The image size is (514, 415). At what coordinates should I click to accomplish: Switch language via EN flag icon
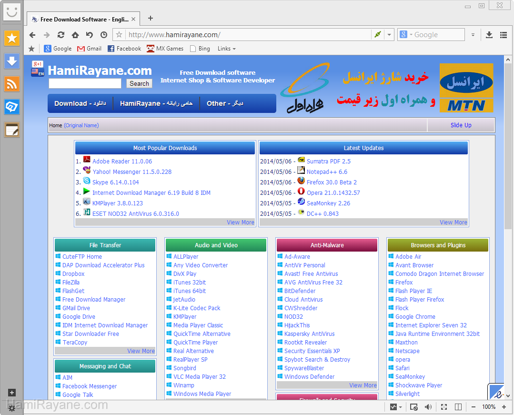coord(37,72)
